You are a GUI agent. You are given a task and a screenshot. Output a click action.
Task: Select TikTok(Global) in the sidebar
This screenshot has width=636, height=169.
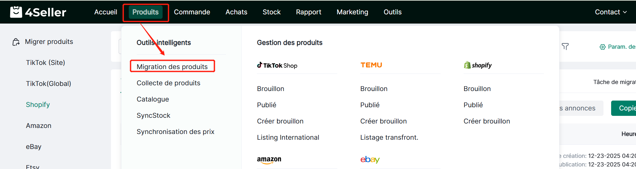click(x=48, y=84)
